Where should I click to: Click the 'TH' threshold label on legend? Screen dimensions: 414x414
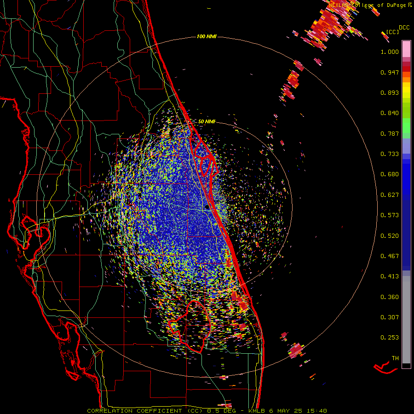[x=395, y=358]
